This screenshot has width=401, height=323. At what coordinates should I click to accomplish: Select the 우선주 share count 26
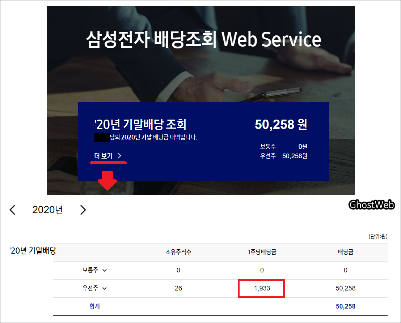click(x=178, y=288)
